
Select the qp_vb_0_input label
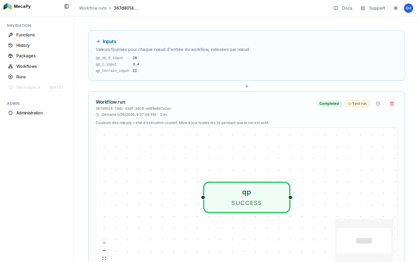coord(109,58)
